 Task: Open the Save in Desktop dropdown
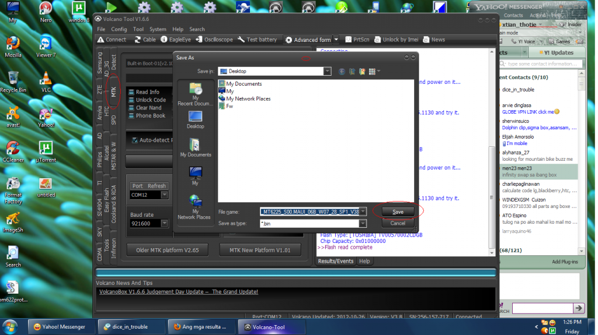point(327,71)
